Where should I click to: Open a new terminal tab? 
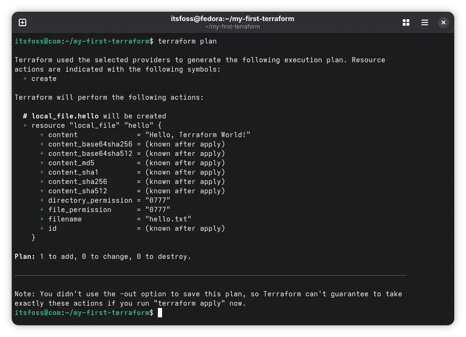coord(22,22)
